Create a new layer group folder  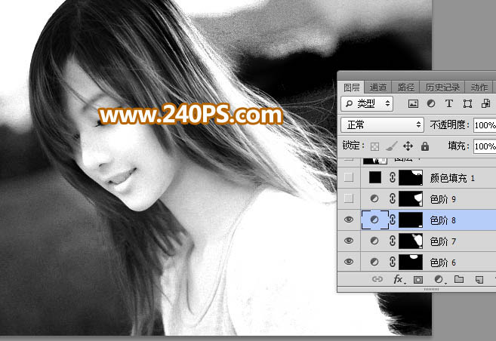(459, 279)
